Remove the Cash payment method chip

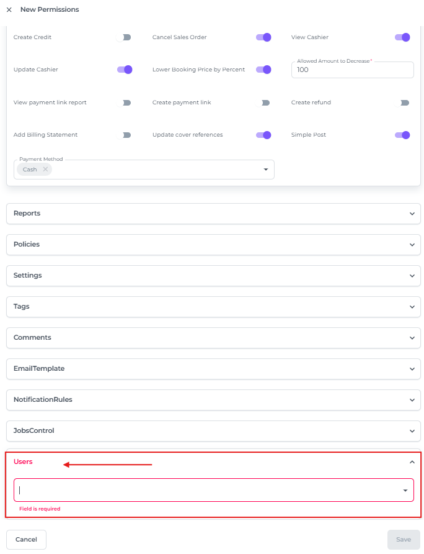click(x=45, y=170)
